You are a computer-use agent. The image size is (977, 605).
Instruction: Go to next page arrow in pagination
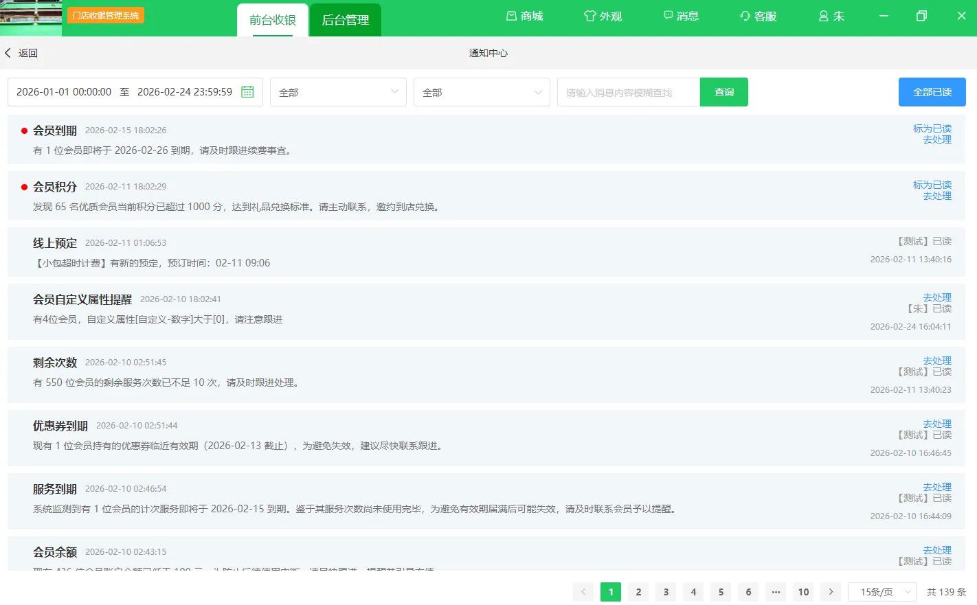[x=831, y=592]
